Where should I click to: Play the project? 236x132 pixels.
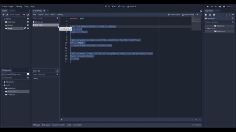208,7
